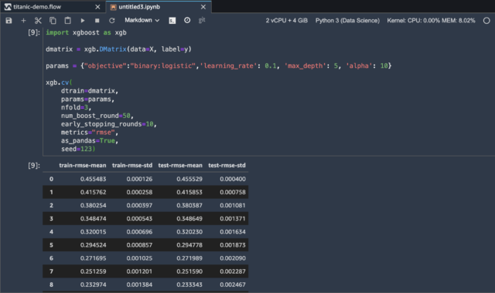Click the output prompt [9] beside table
This screenshot has height=293, width=495.
tap(34, 165)
